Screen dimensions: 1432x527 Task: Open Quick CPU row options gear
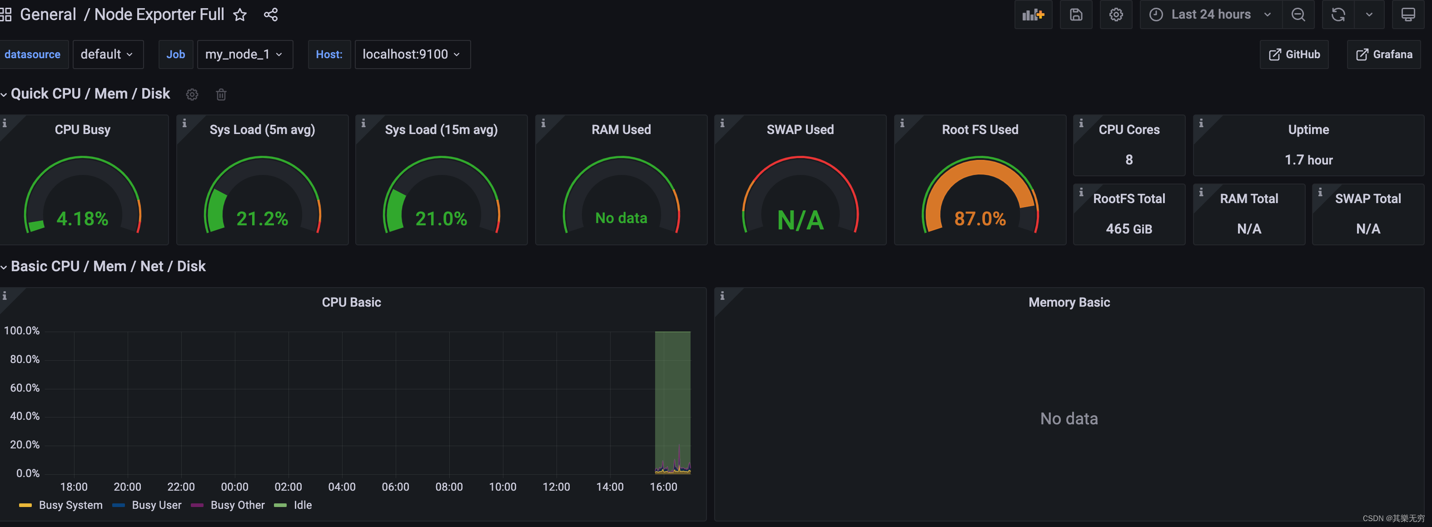tap(192, 94)
